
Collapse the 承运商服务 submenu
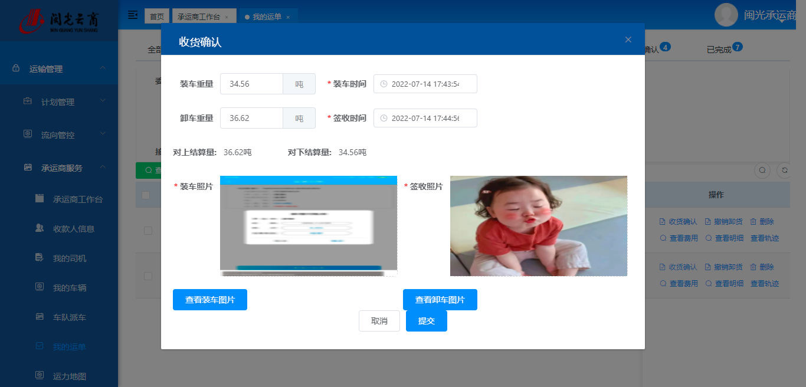pyautogui.click(x=59, y=168)
